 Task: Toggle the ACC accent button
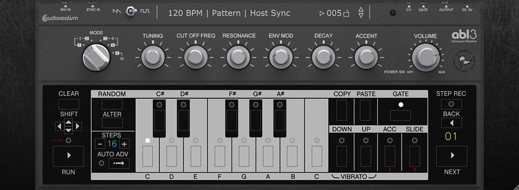point(390,156)
